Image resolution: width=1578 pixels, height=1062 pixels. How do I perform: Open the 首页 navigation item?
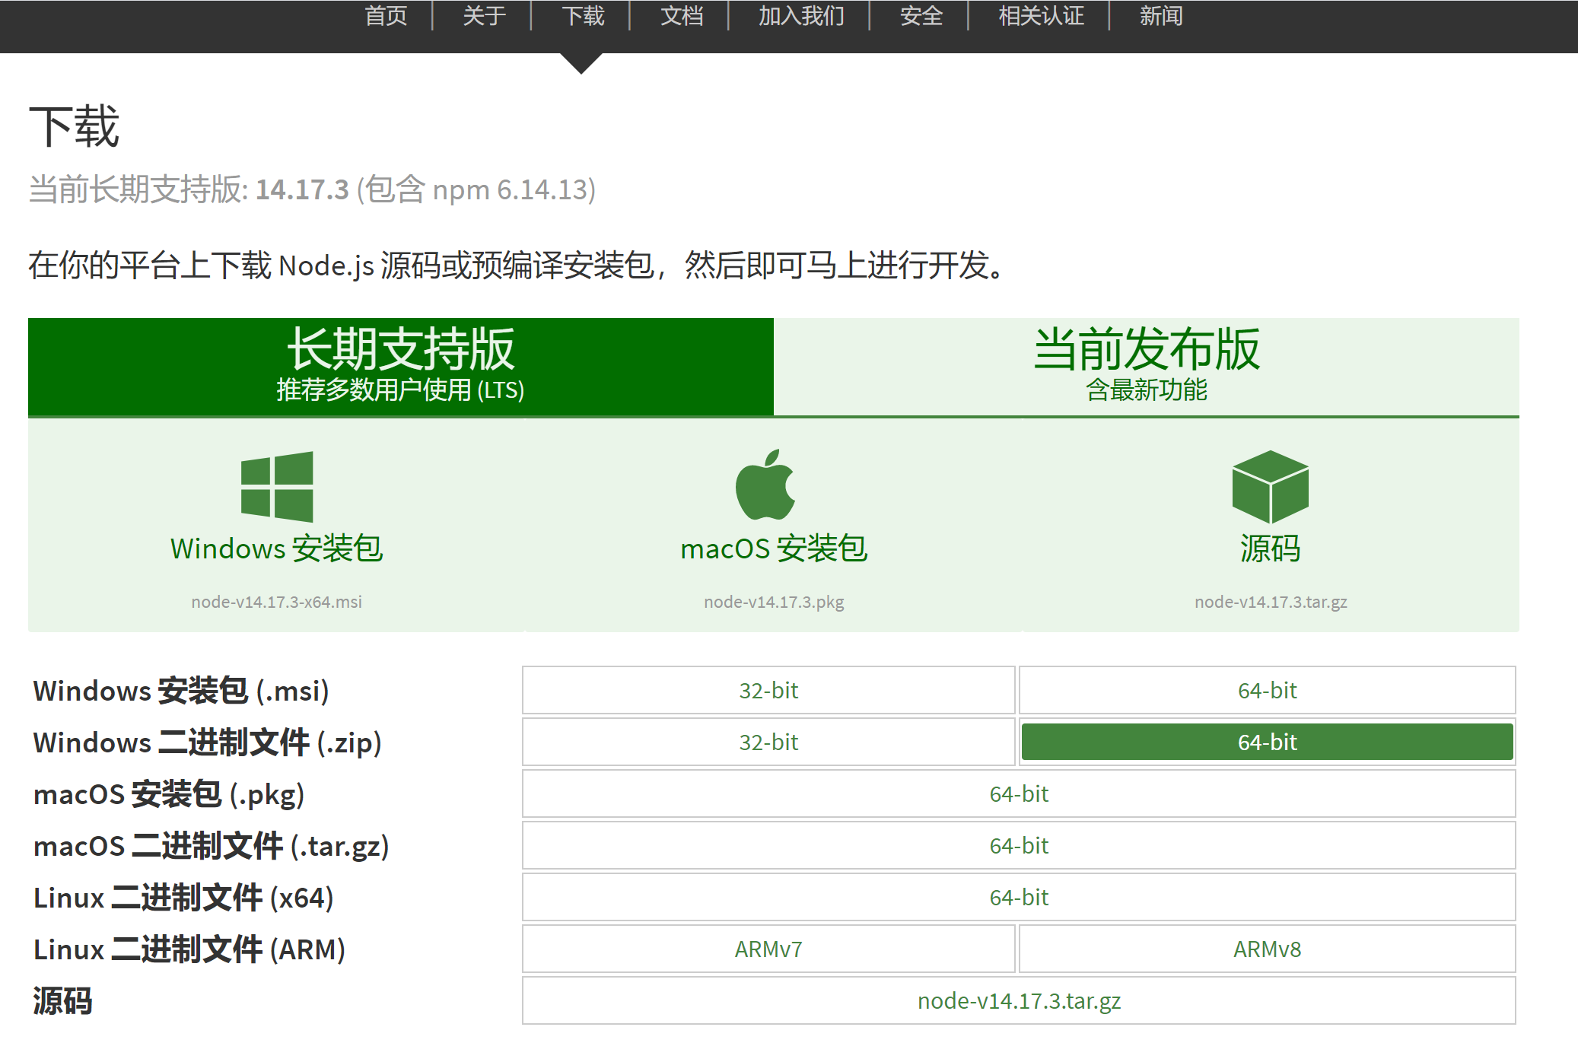[386, 15]
